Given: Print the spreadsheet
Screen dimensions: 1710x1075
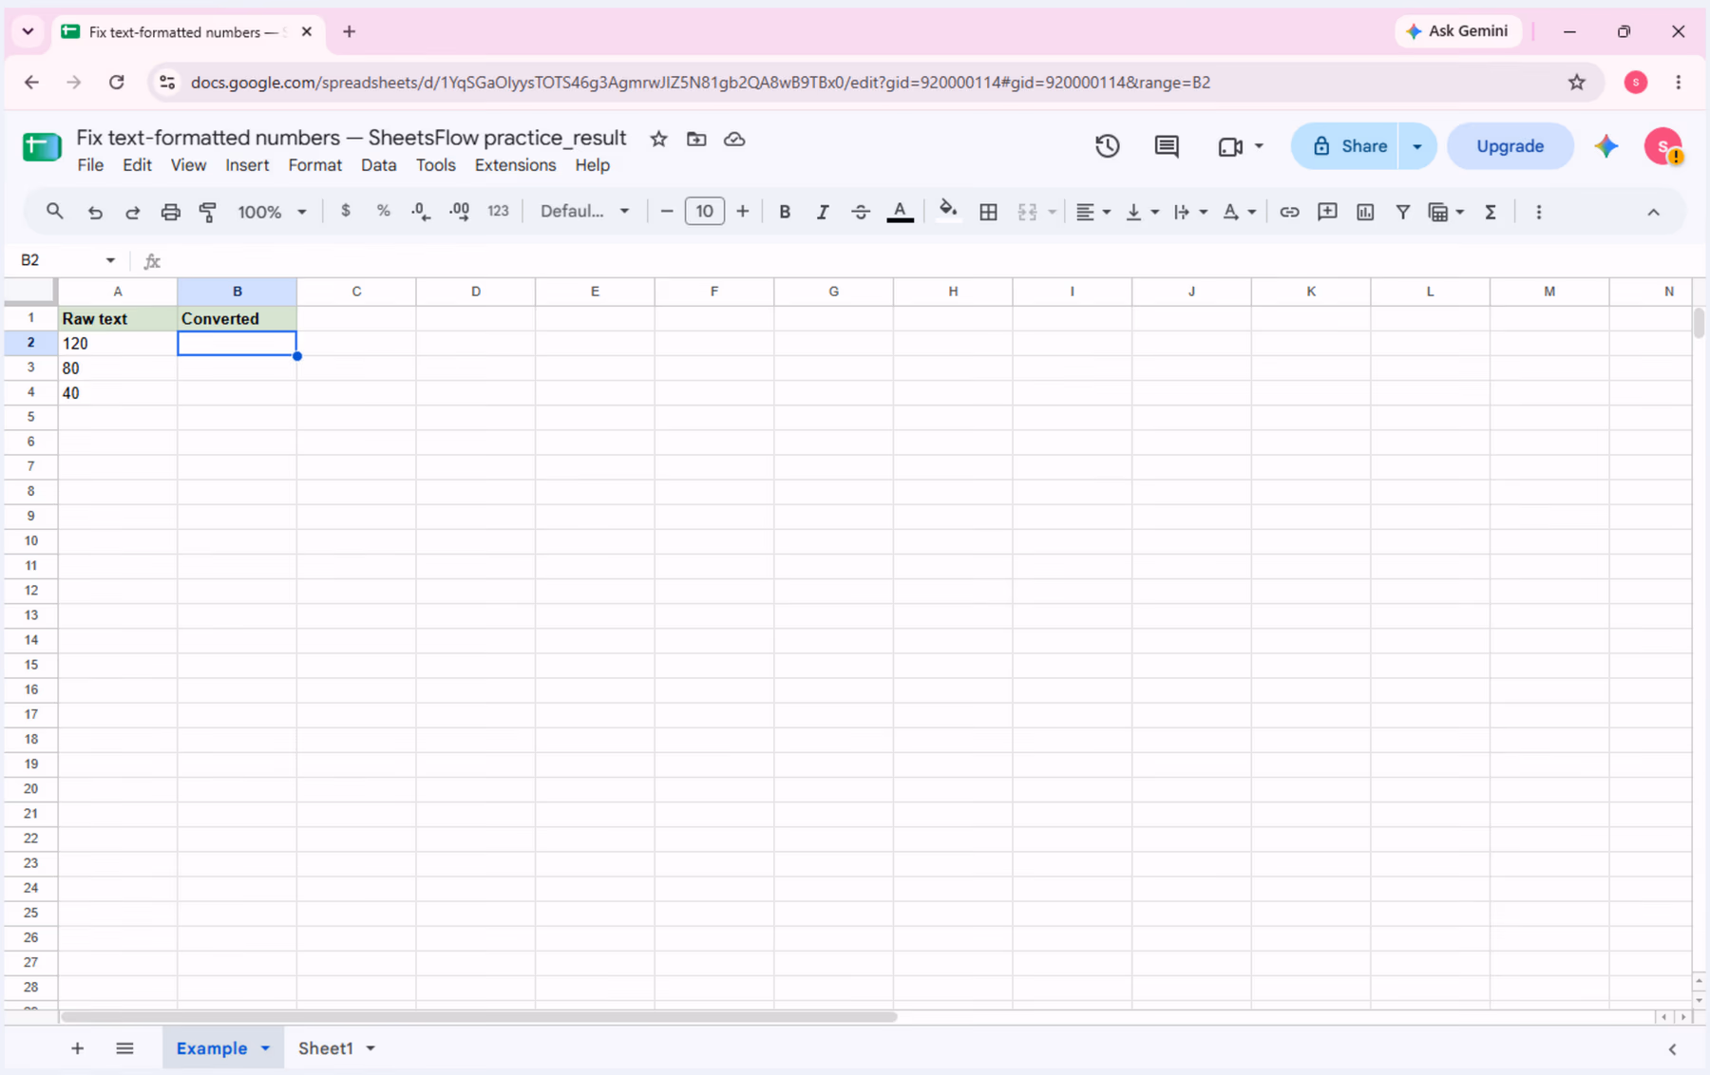Looking at the screenshot, I should coord(170,212).
